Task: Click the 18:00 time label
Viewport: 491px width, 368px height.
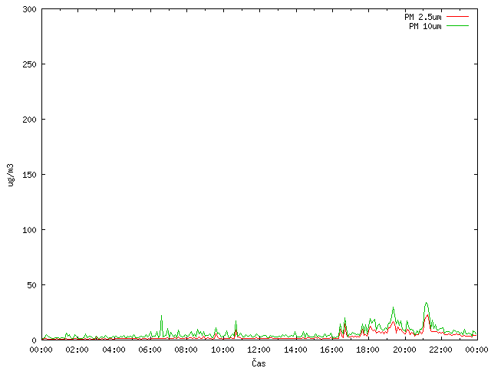Action: point(368,350)
